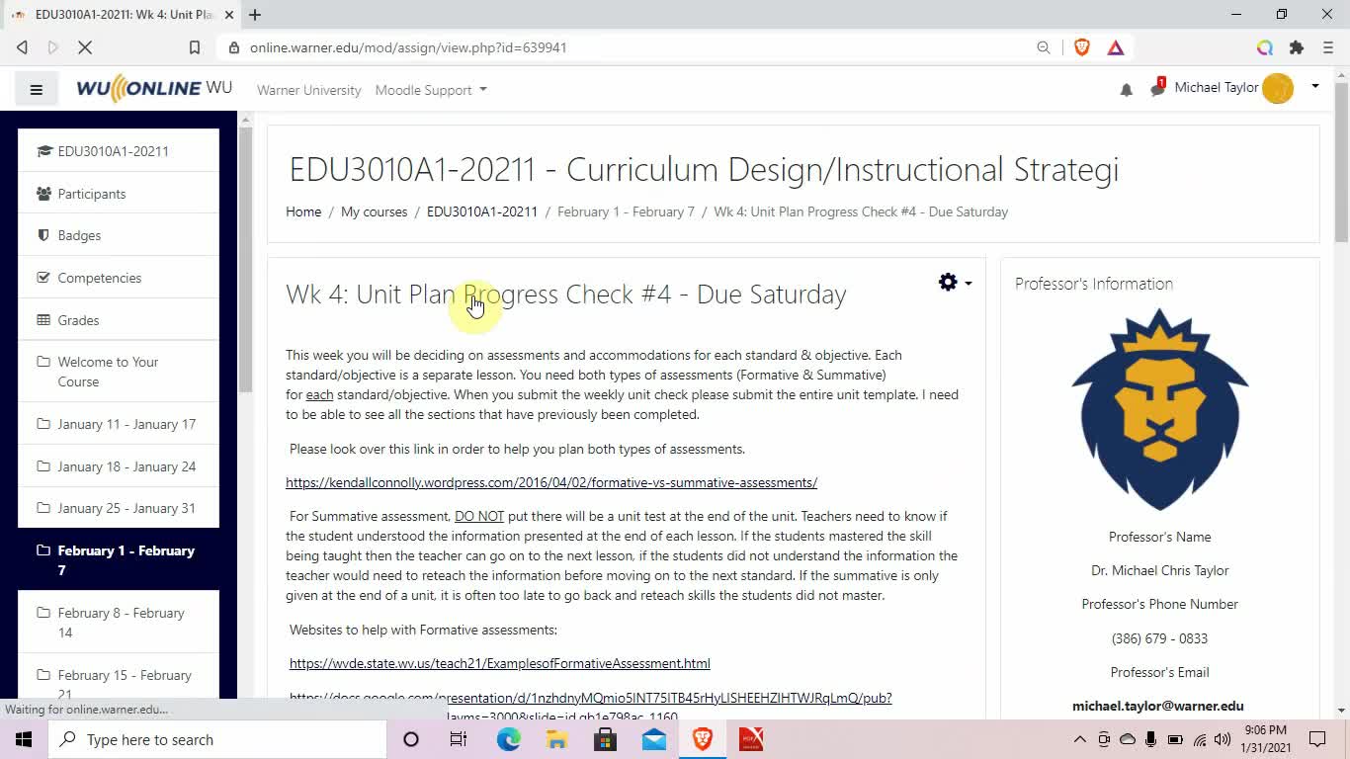Open the OneDrive cloud tray icon
The image size is (1350, 759).
pyautogui.click(x=1127, y=739)
